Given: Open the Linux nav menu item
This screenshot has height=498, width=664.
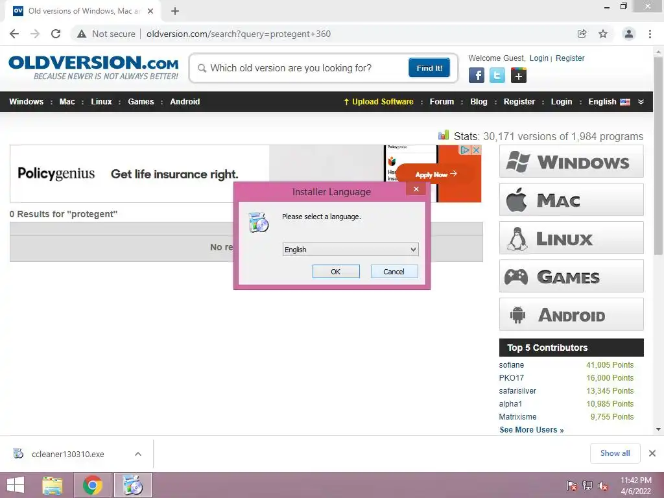Looking at the screenshot, I should click(101, 102).
